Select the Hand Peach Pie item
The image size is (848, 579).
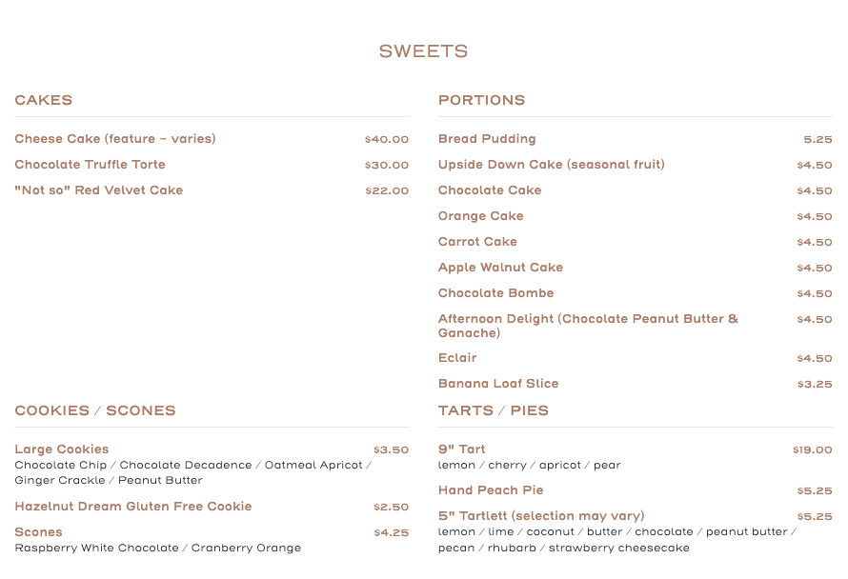pyautogui.click(x=491, y=490)
